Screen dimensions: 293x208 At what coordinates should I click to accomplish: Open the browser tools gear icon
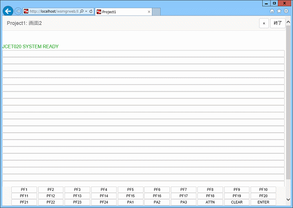click(x=286, y=11)
